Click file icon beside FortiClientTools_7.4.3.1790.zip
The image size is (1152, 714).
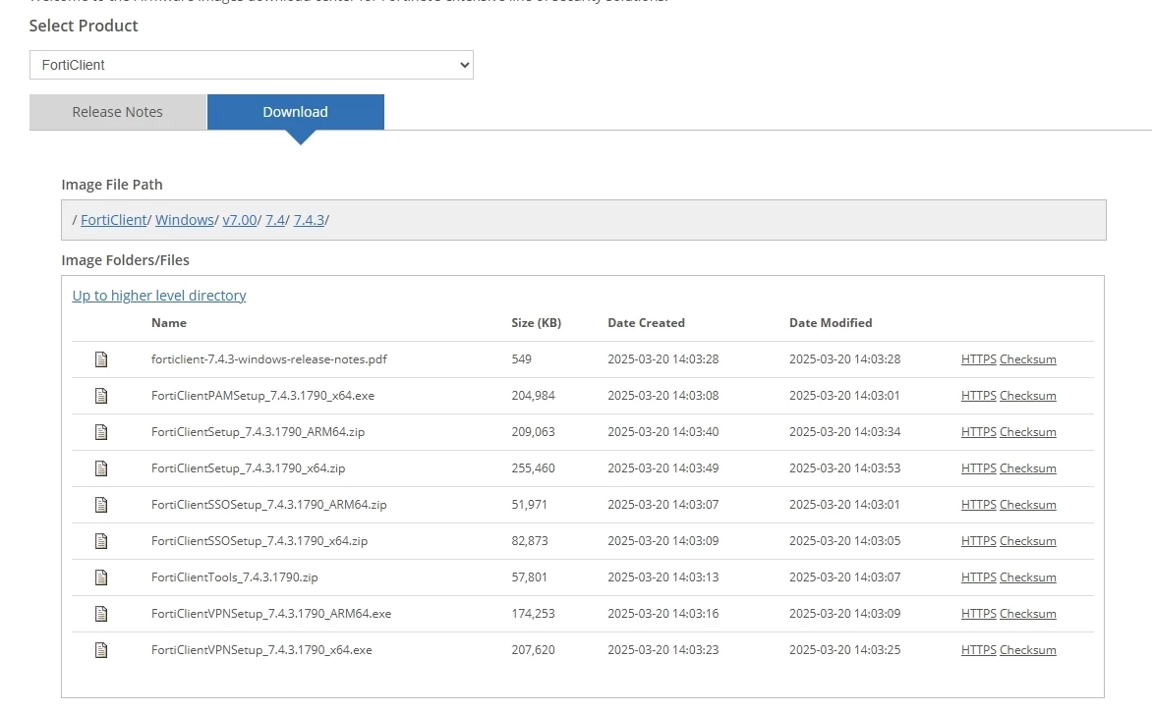click(x=101, y=577)
